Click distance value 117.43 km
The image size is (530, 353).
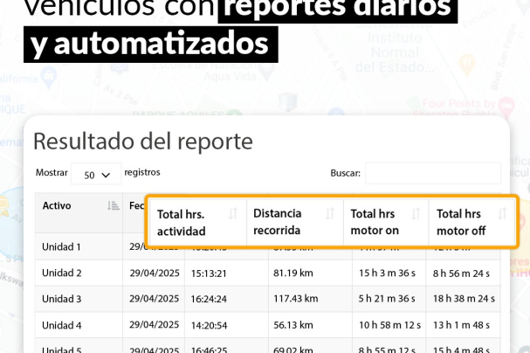click(x=296, y=299)
